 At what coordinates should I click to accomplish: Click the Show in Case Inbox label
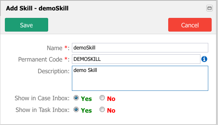click(x=42, y=98)
